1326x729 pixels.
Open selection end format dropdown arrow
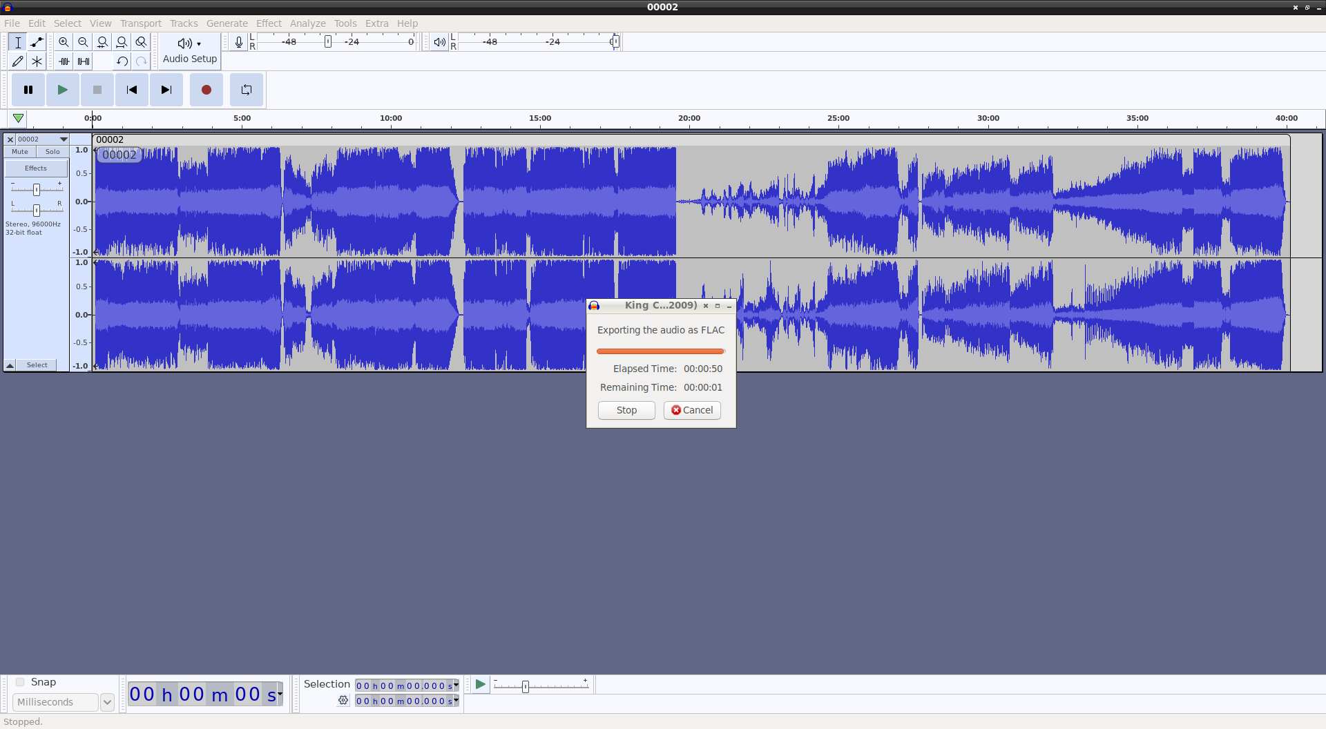pyautogui.click(x=456, y=701)
